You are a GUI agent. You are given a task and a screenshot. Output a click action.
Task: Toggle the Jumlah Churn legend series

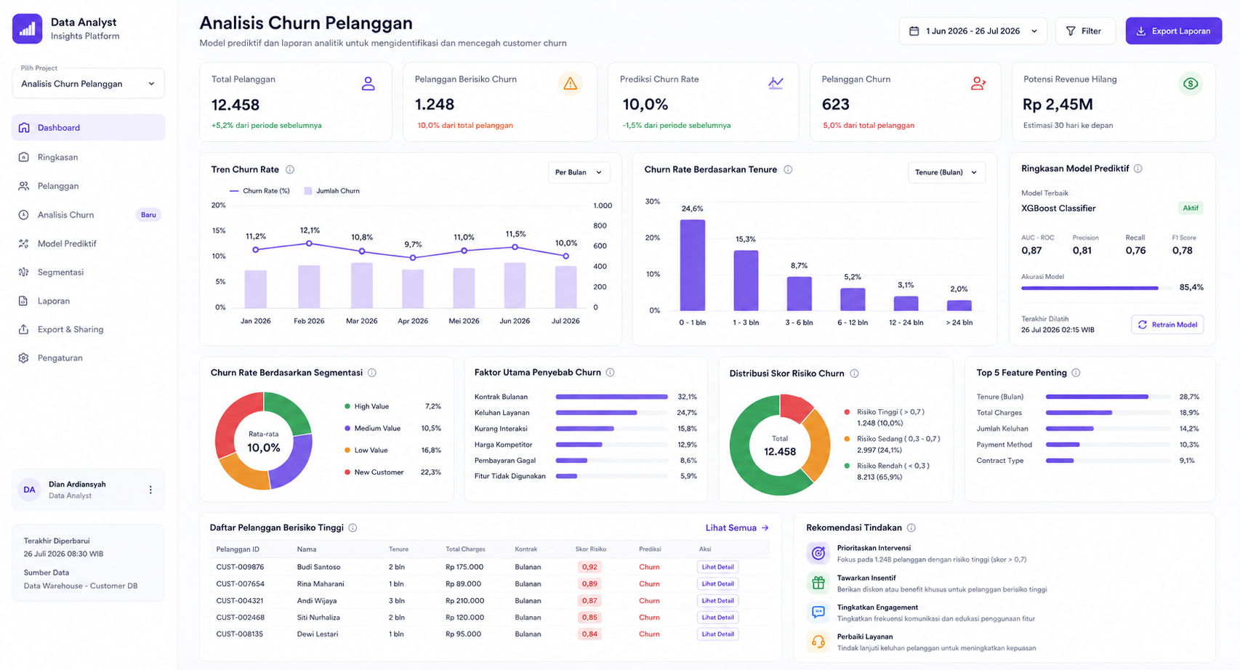pyautogui.click(x=332, y=191)
